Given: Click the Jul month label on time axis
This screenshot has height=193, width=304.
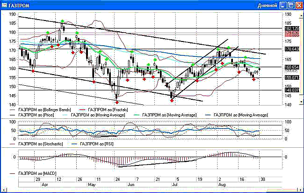Looking at the screenshot, I should point(175,185).
